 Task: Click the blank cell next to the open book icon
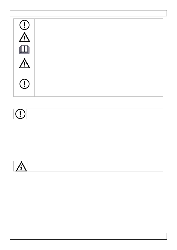[x=99, y=49]
